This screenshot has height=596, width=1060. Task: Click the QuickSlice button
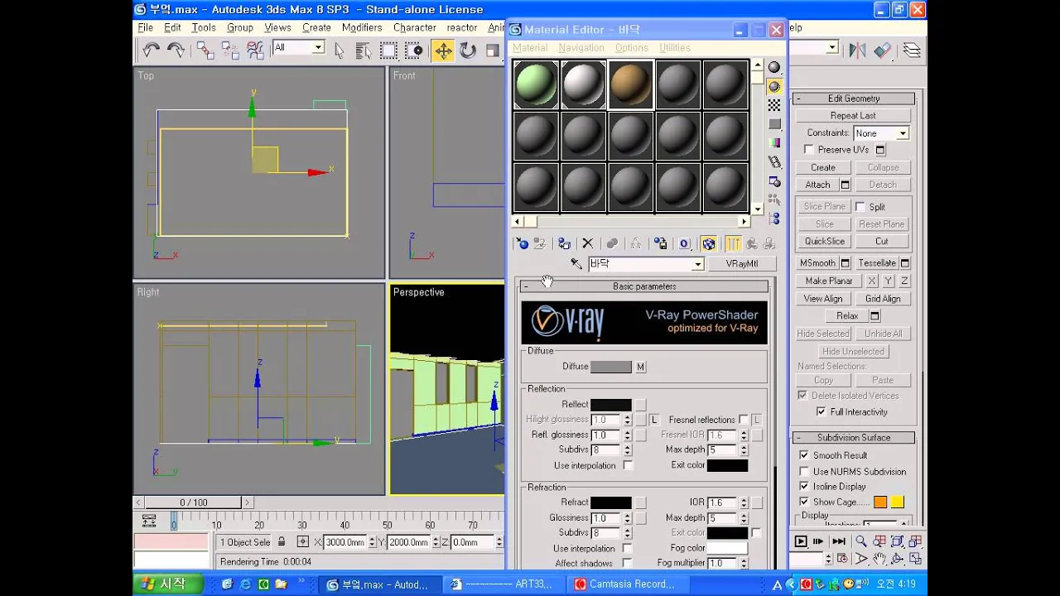pyautogui.click(x=825, y=242)
